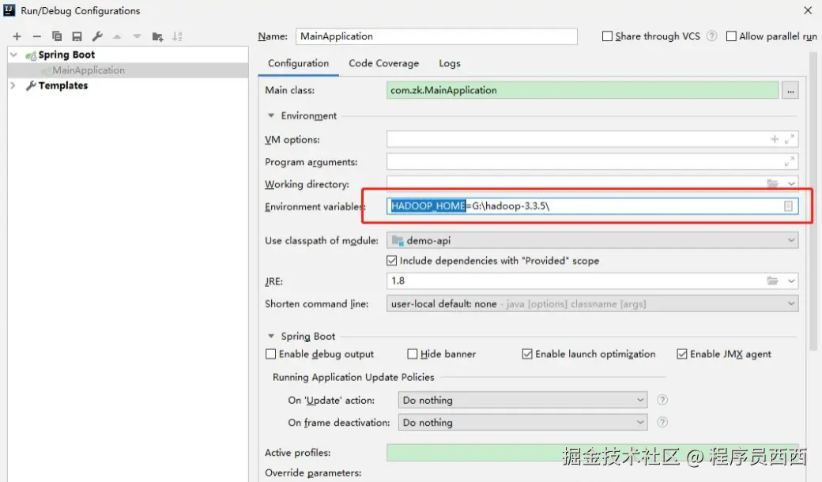Click the VM options field
This screenshot has height=482, width=822.
click(x=592, y=139)
